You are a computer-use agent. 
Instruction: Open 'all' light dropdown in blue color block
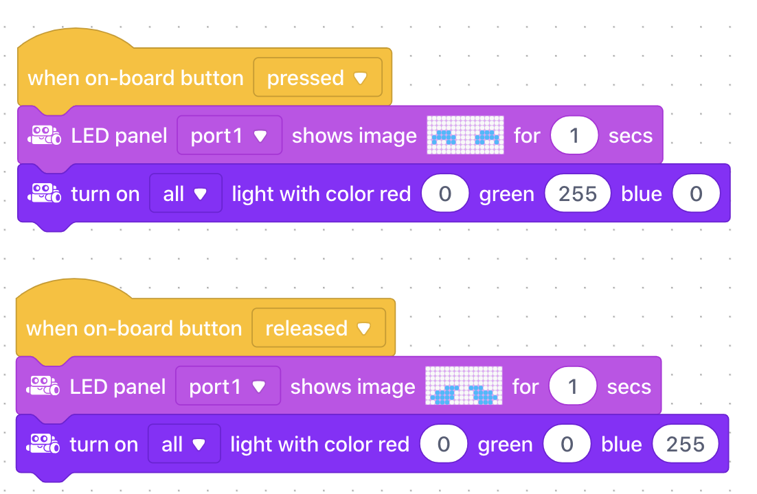click(x=184, y=444)
